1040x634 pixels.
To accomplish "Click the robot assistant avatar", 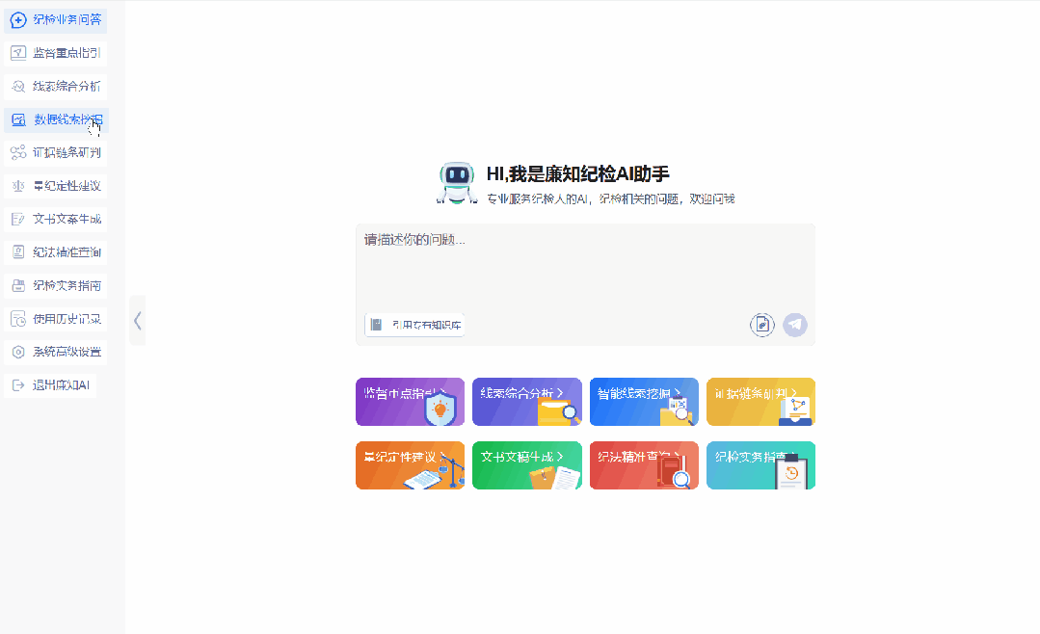I will pyautogui.click(x=457, y=182).
